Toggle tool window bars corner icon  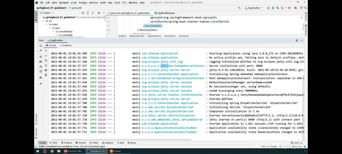(36, 147)
